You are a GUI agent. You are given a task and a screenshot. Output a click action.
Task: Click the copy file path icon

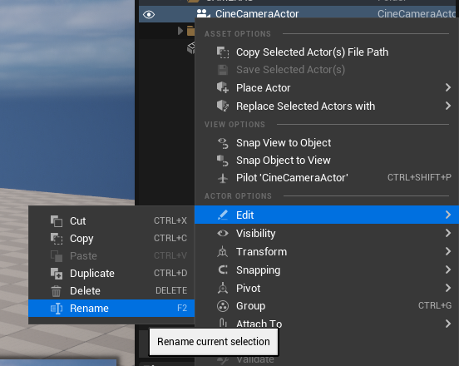(x=223, y=52)
